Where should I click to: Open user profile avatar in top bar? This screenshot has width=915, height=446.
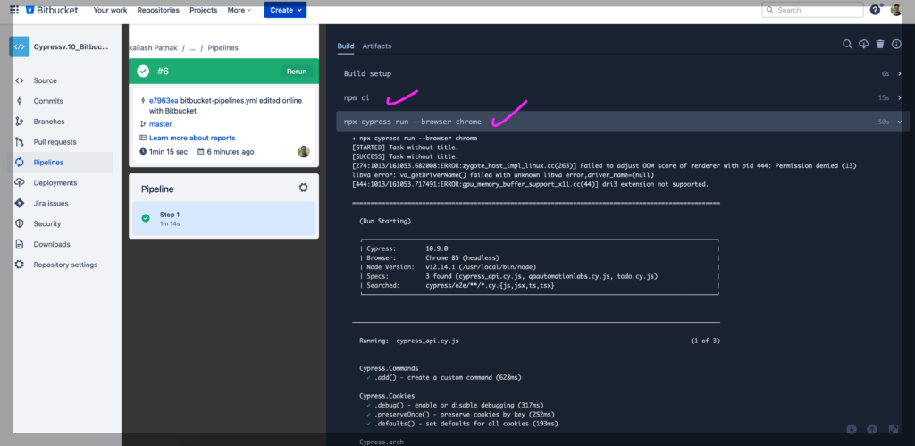point(895,10)
